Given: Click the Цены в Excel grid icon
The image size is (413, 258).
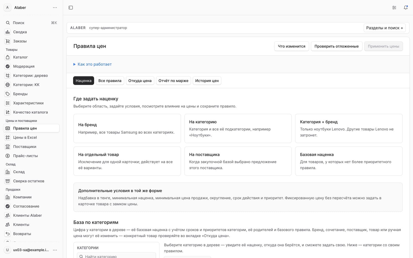Looking at the screenshot, I should (x=8, y=137).
